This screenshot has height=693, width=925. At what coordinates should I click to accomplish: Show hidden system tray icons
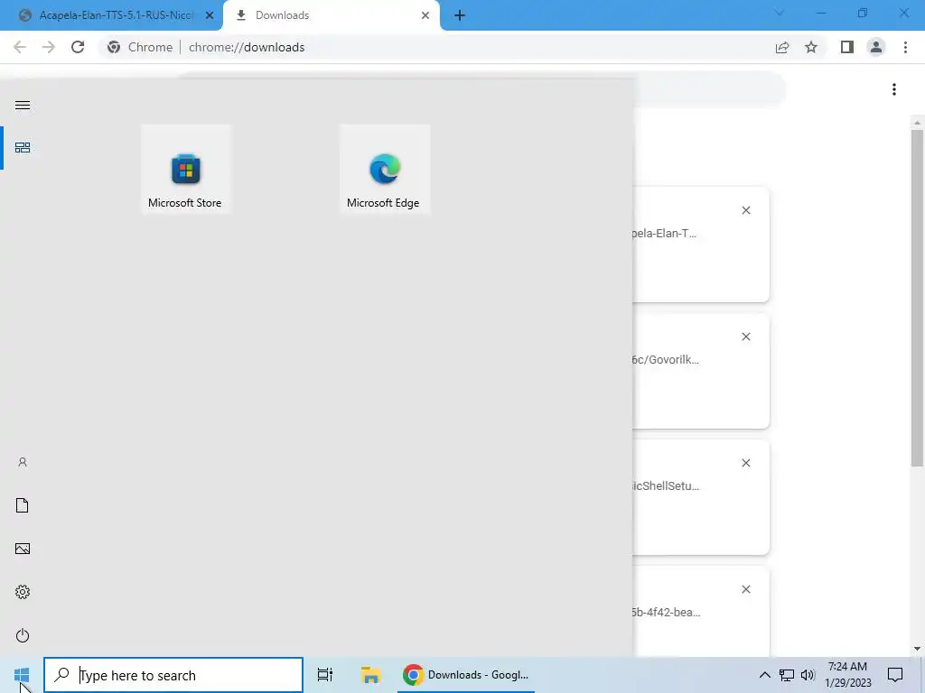(764, 675)
